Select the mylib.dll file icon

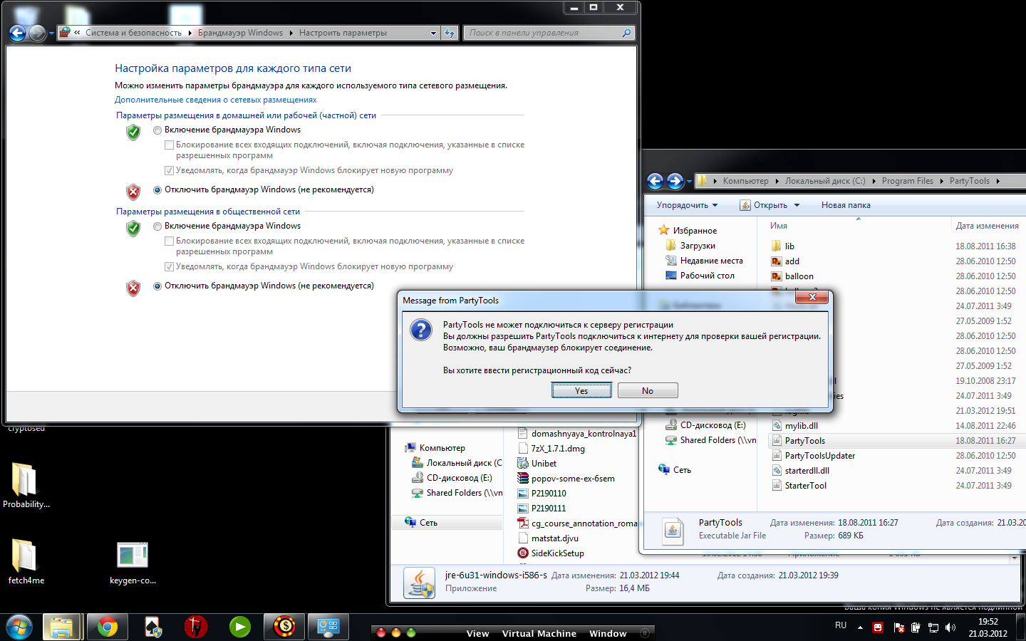777,425
